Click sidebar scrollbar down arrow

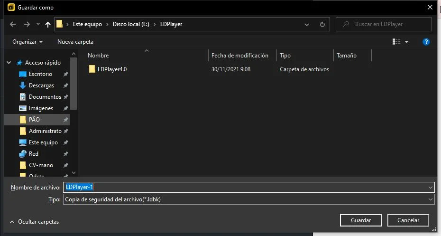pyautogui.click(x=73, y=173)
